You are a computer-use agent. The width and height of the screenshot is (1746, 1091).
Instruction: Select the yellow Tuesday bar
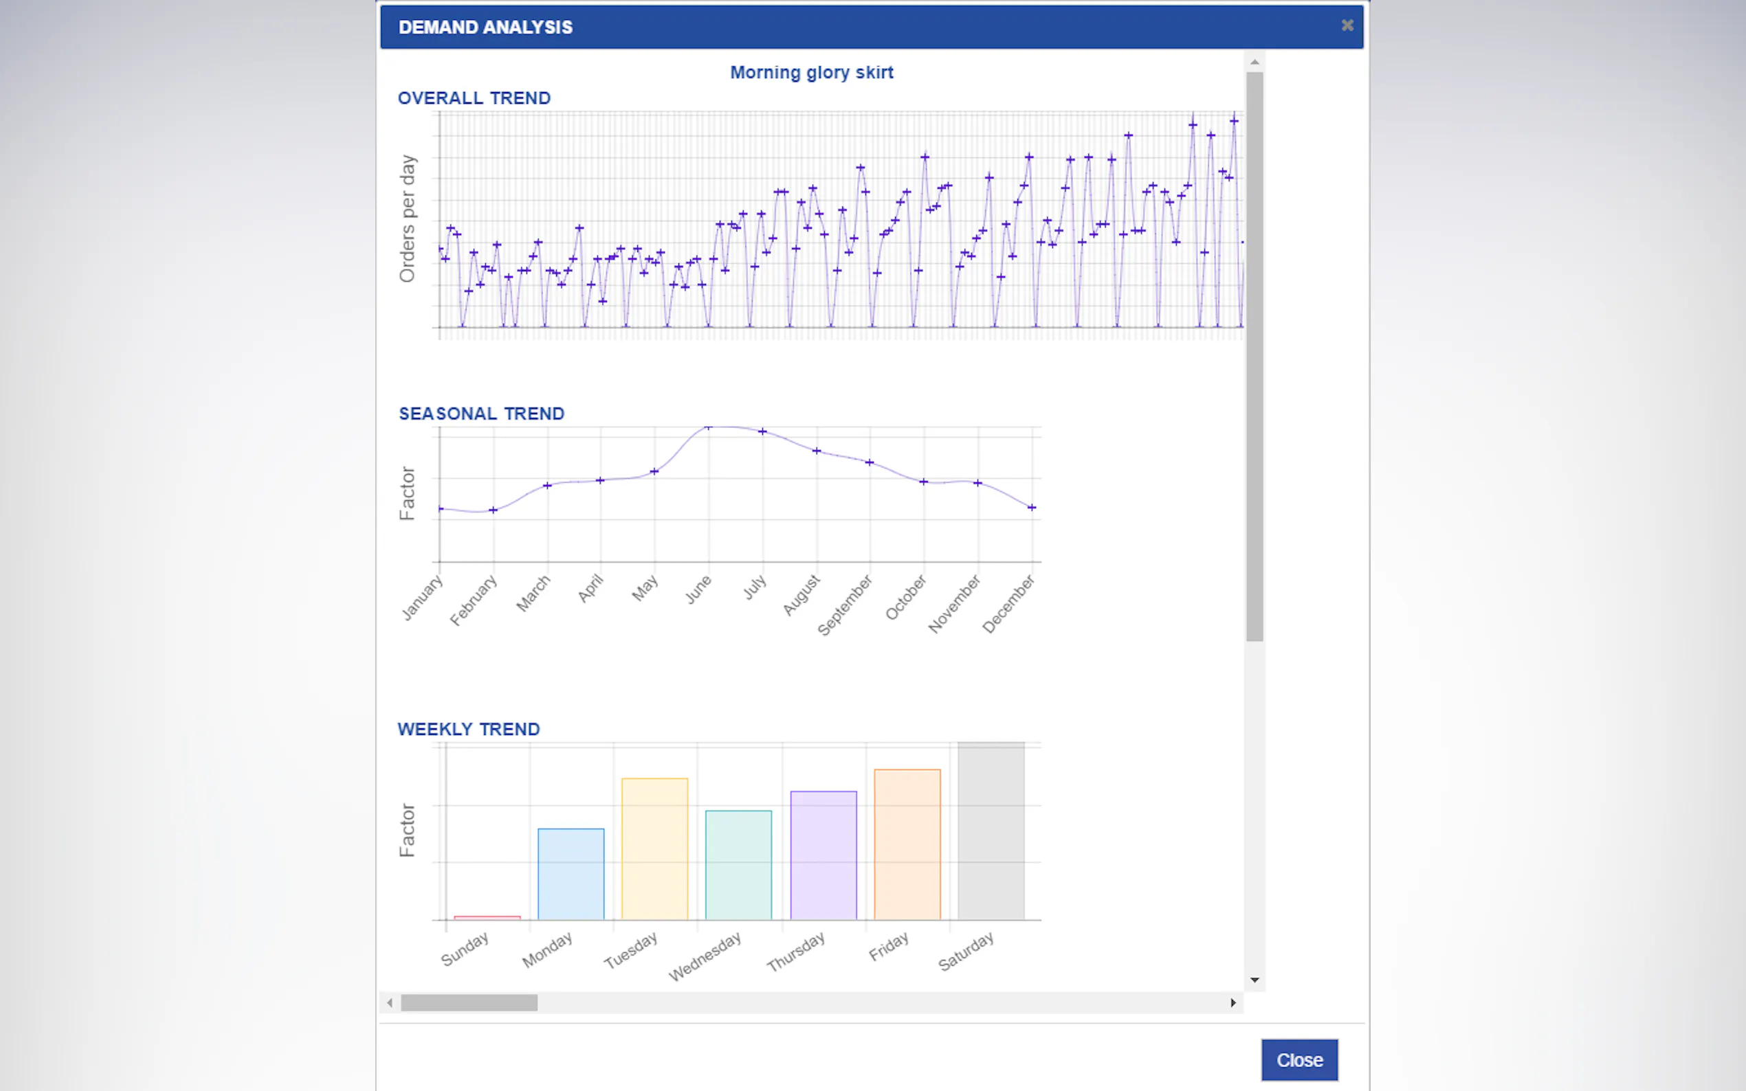[x=654, y=848]
